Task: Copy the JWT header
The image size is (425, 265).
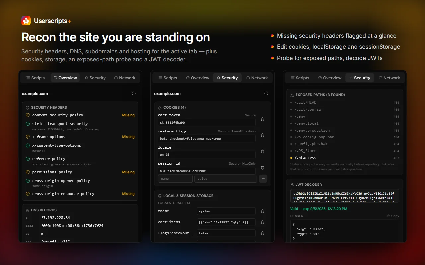Action: 393,216
